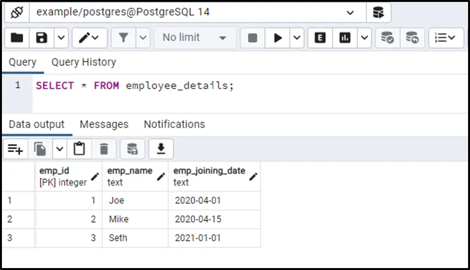Click the Add row icon
This screenshot has height=270, width=470.
click(x=15, y=150)
